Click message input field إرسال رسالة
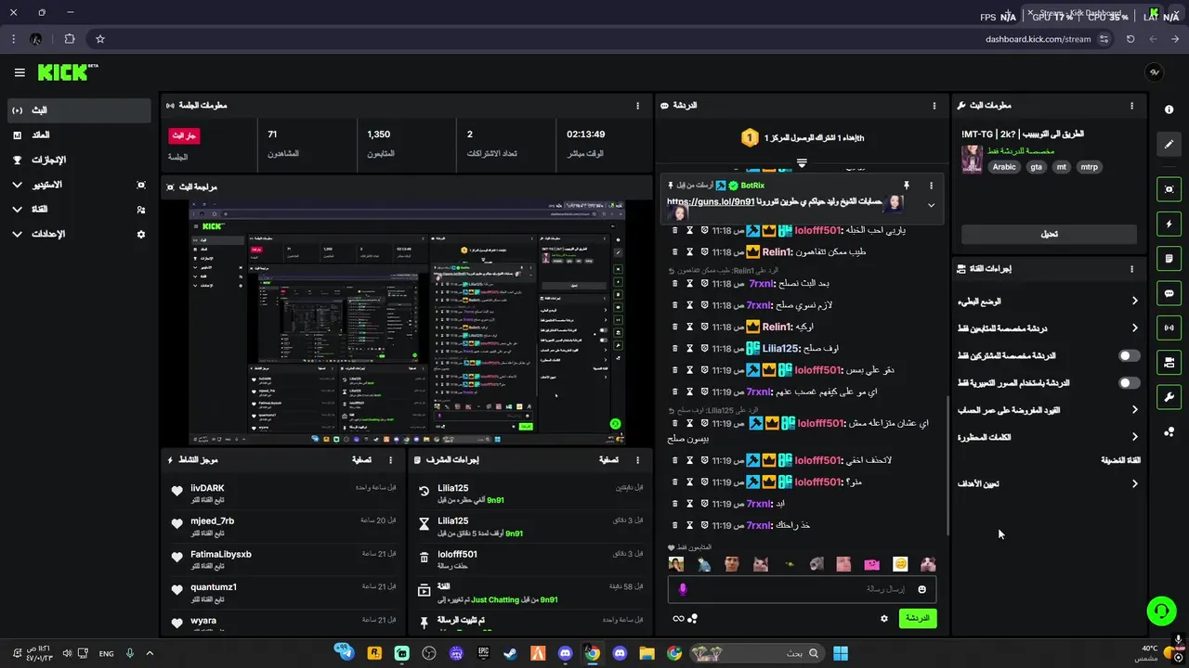Viewport: 1189px width, 668px height. pyautogui.click(x=802, y=589)
